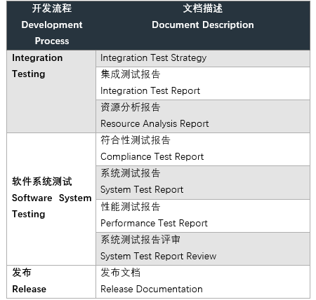Select the 符合性测试报告 text
The width and height of the screenshot is (316, 300).
click(x=136, y=140)
